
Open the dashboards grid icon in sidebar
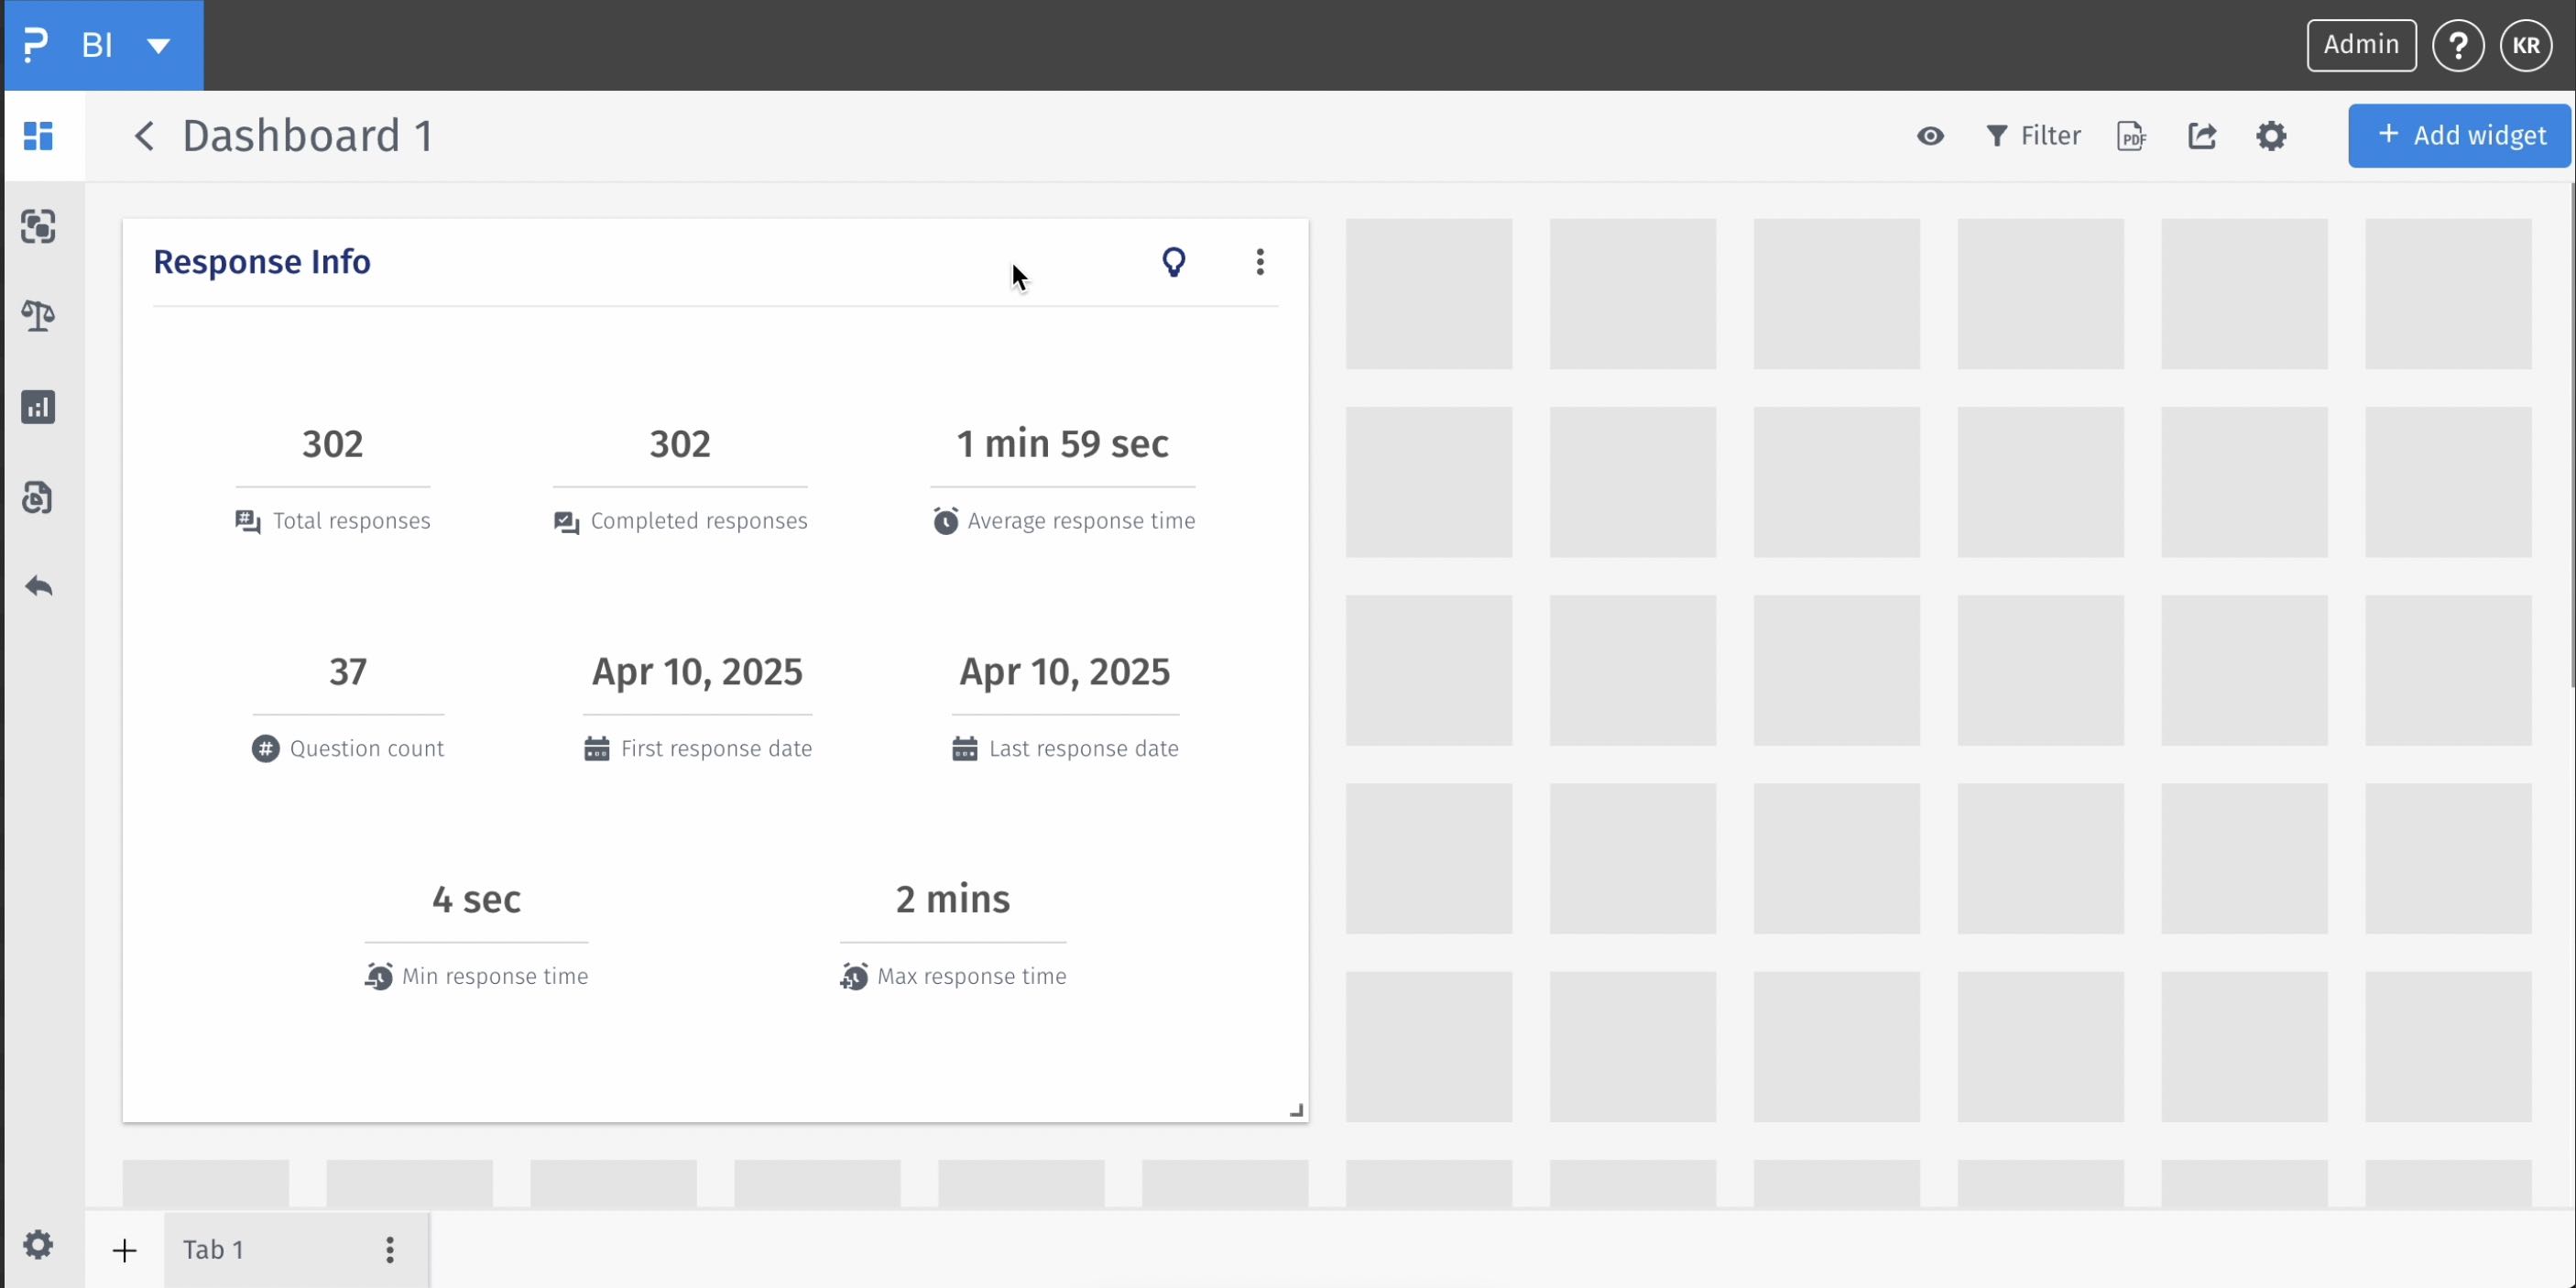[x=38, y=136]
